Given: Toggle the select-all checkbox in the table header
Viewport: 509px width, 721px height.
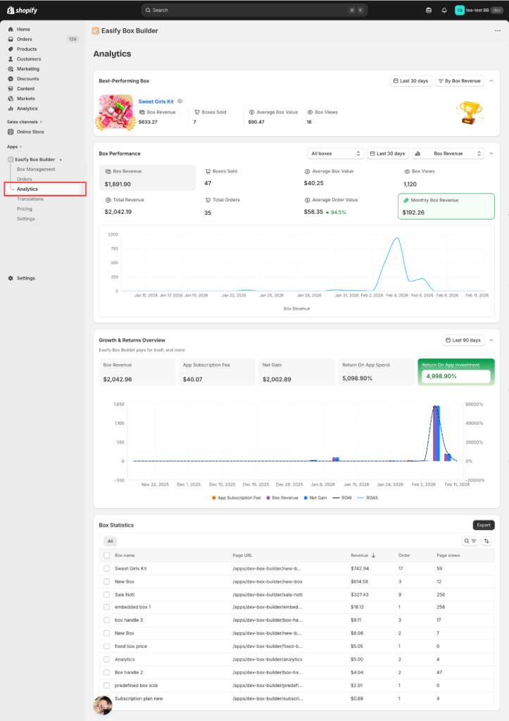Looking at the screenshot, I should tap(107, 556).
